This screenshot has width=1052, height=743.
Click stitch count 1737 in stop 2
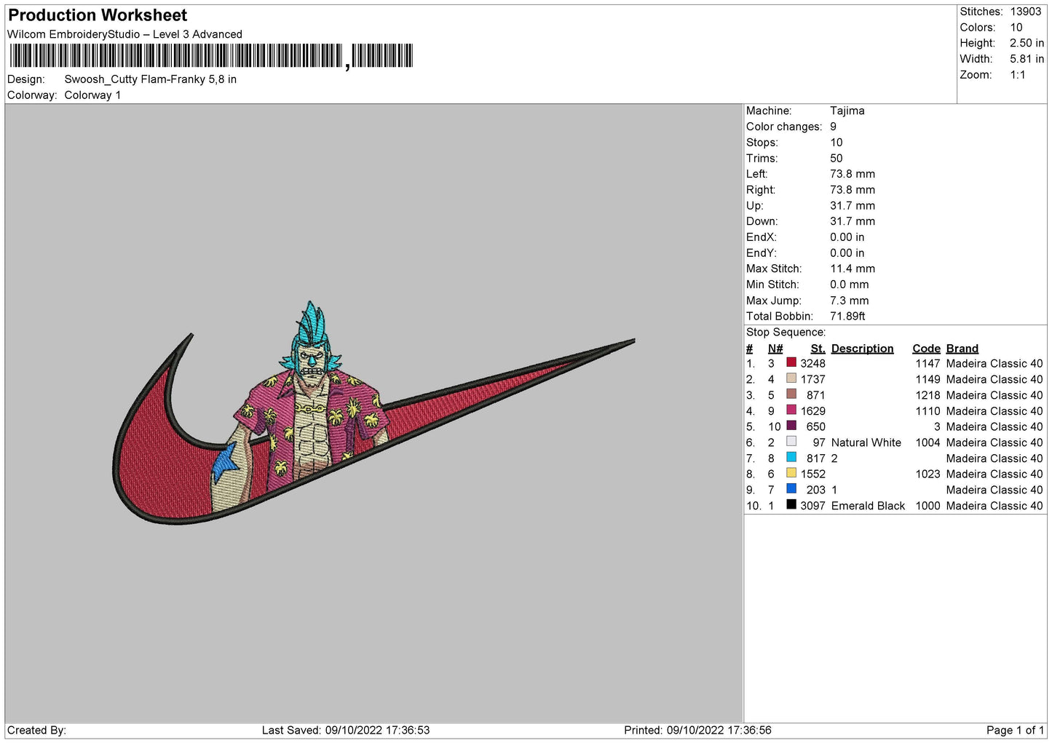813,379
